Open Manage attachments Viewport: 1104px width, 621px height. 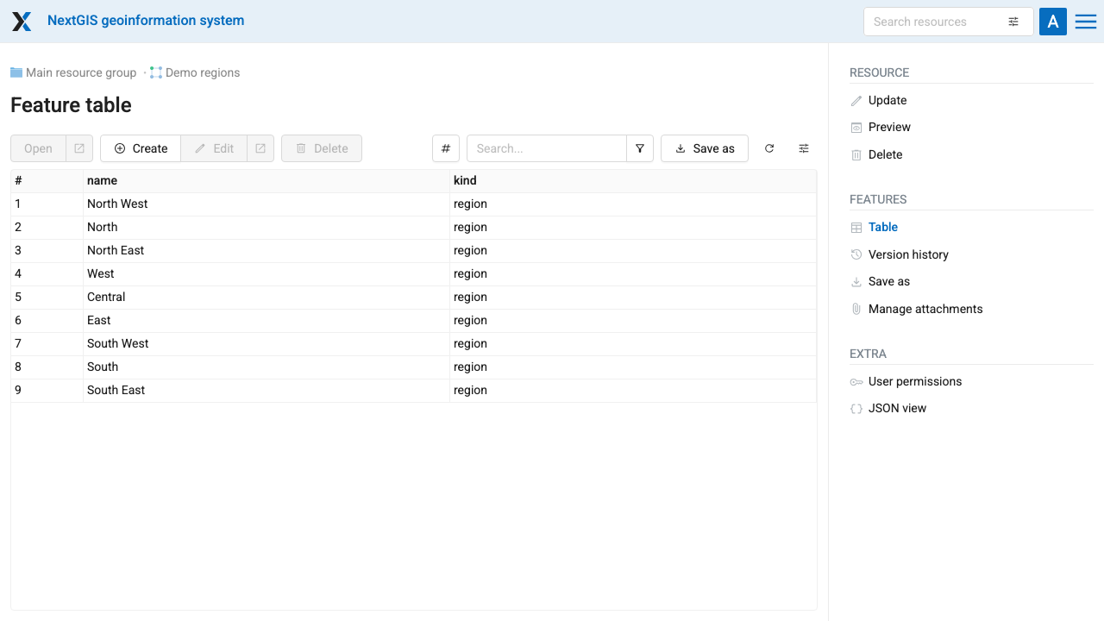pyautogui.click(x=925, y=309)
